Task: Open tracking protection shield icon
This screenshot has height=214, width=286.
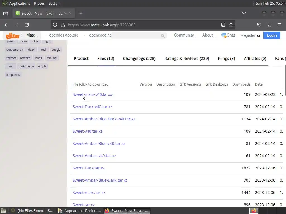Action: (x=55, y=25)
